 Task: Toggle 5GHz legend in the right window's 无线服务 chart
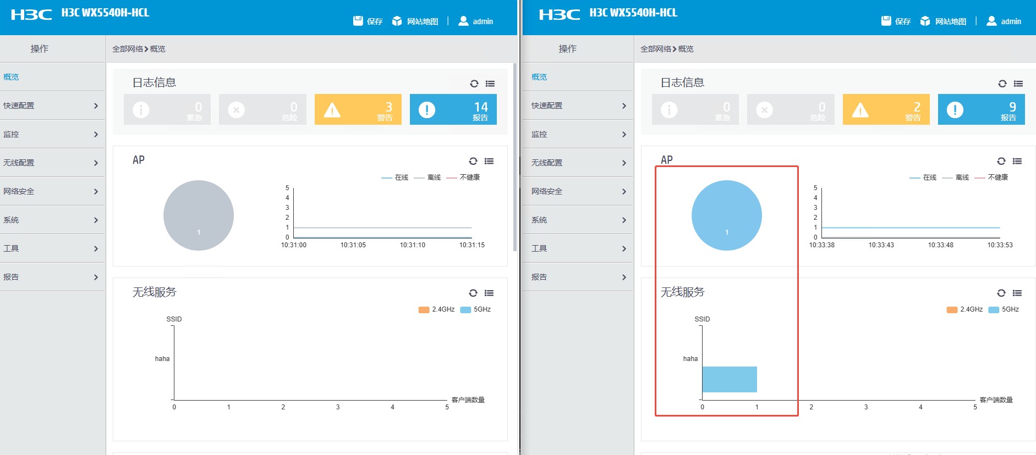tap(1004, 309)
